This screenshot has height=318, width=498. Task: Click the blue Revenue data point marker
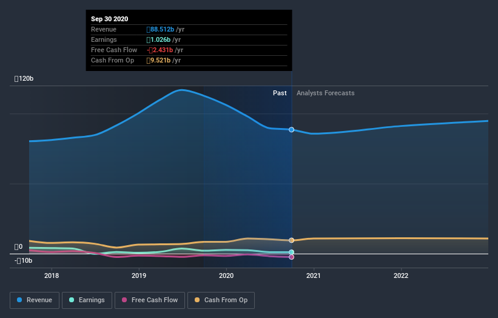[x=292, y=130]
